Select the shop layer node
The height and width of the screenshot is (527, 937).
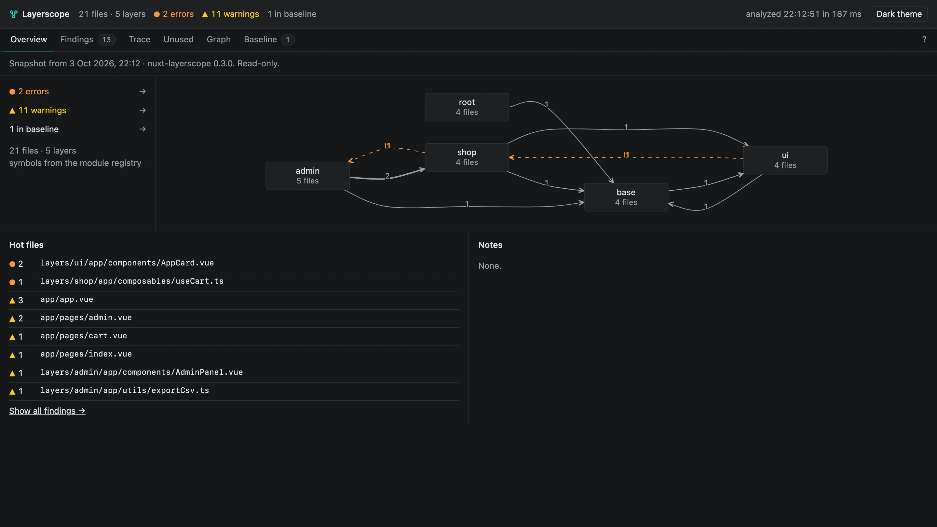point(467,157)
